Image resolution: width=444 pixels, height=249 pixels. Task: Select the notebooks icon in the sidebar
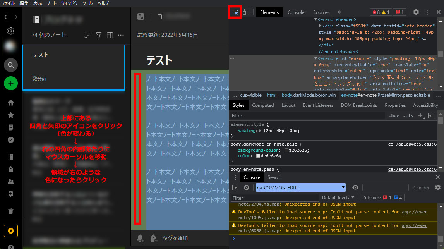click(x=10, y=156)
